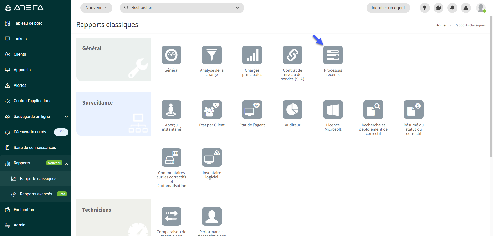Open Recherche et déploiement de correctif report

(x=373, y=109)
